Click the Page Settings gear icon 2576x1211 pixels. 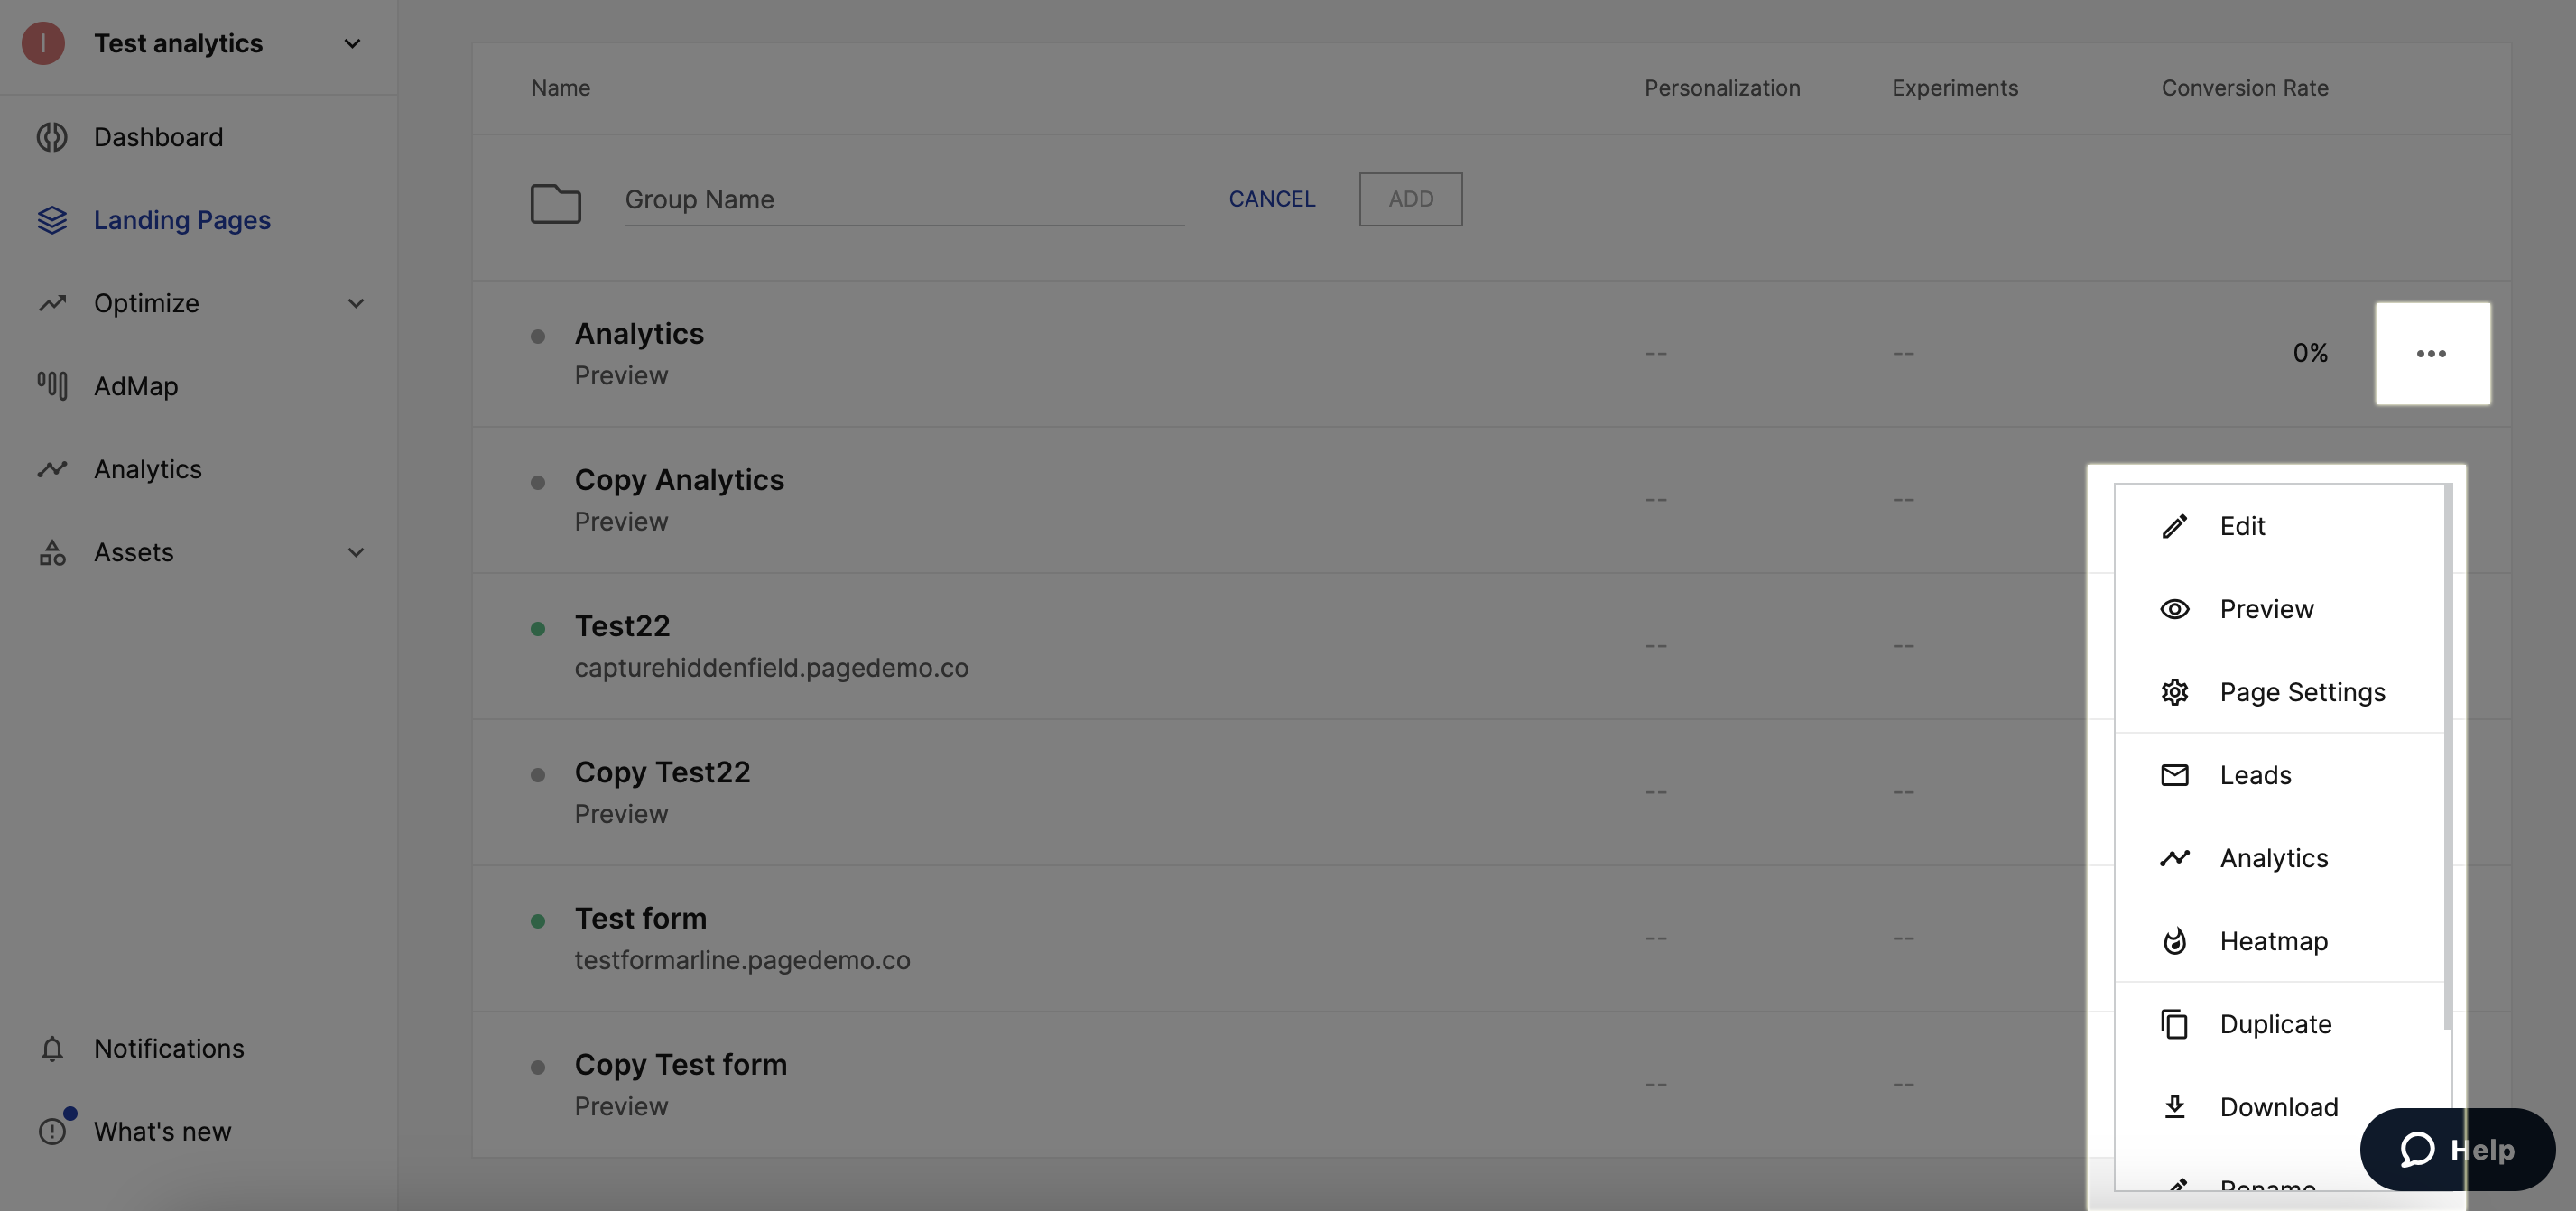pos(2174,692)
